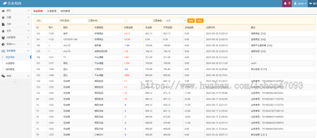
Task: Click the gear icon for 设置
Action: 3,18
